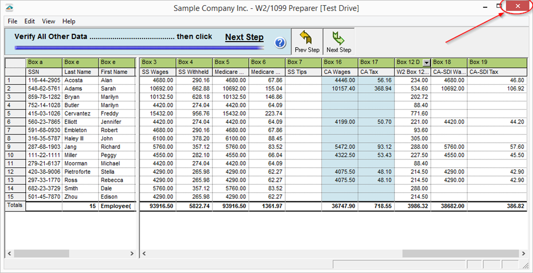Click the SSN sub-header cell
The width and height of the screenshot is (533, 273).
point(44,72)
